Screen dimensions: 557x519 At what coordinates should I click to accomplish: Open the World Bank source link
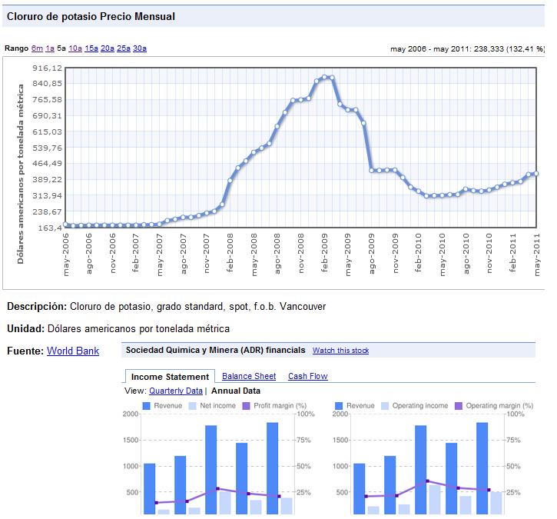pos(73,351)
